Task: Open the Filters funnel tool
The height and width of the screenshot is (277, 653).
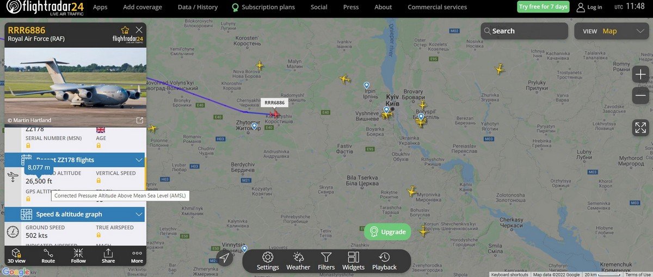Action: point(326,261)
